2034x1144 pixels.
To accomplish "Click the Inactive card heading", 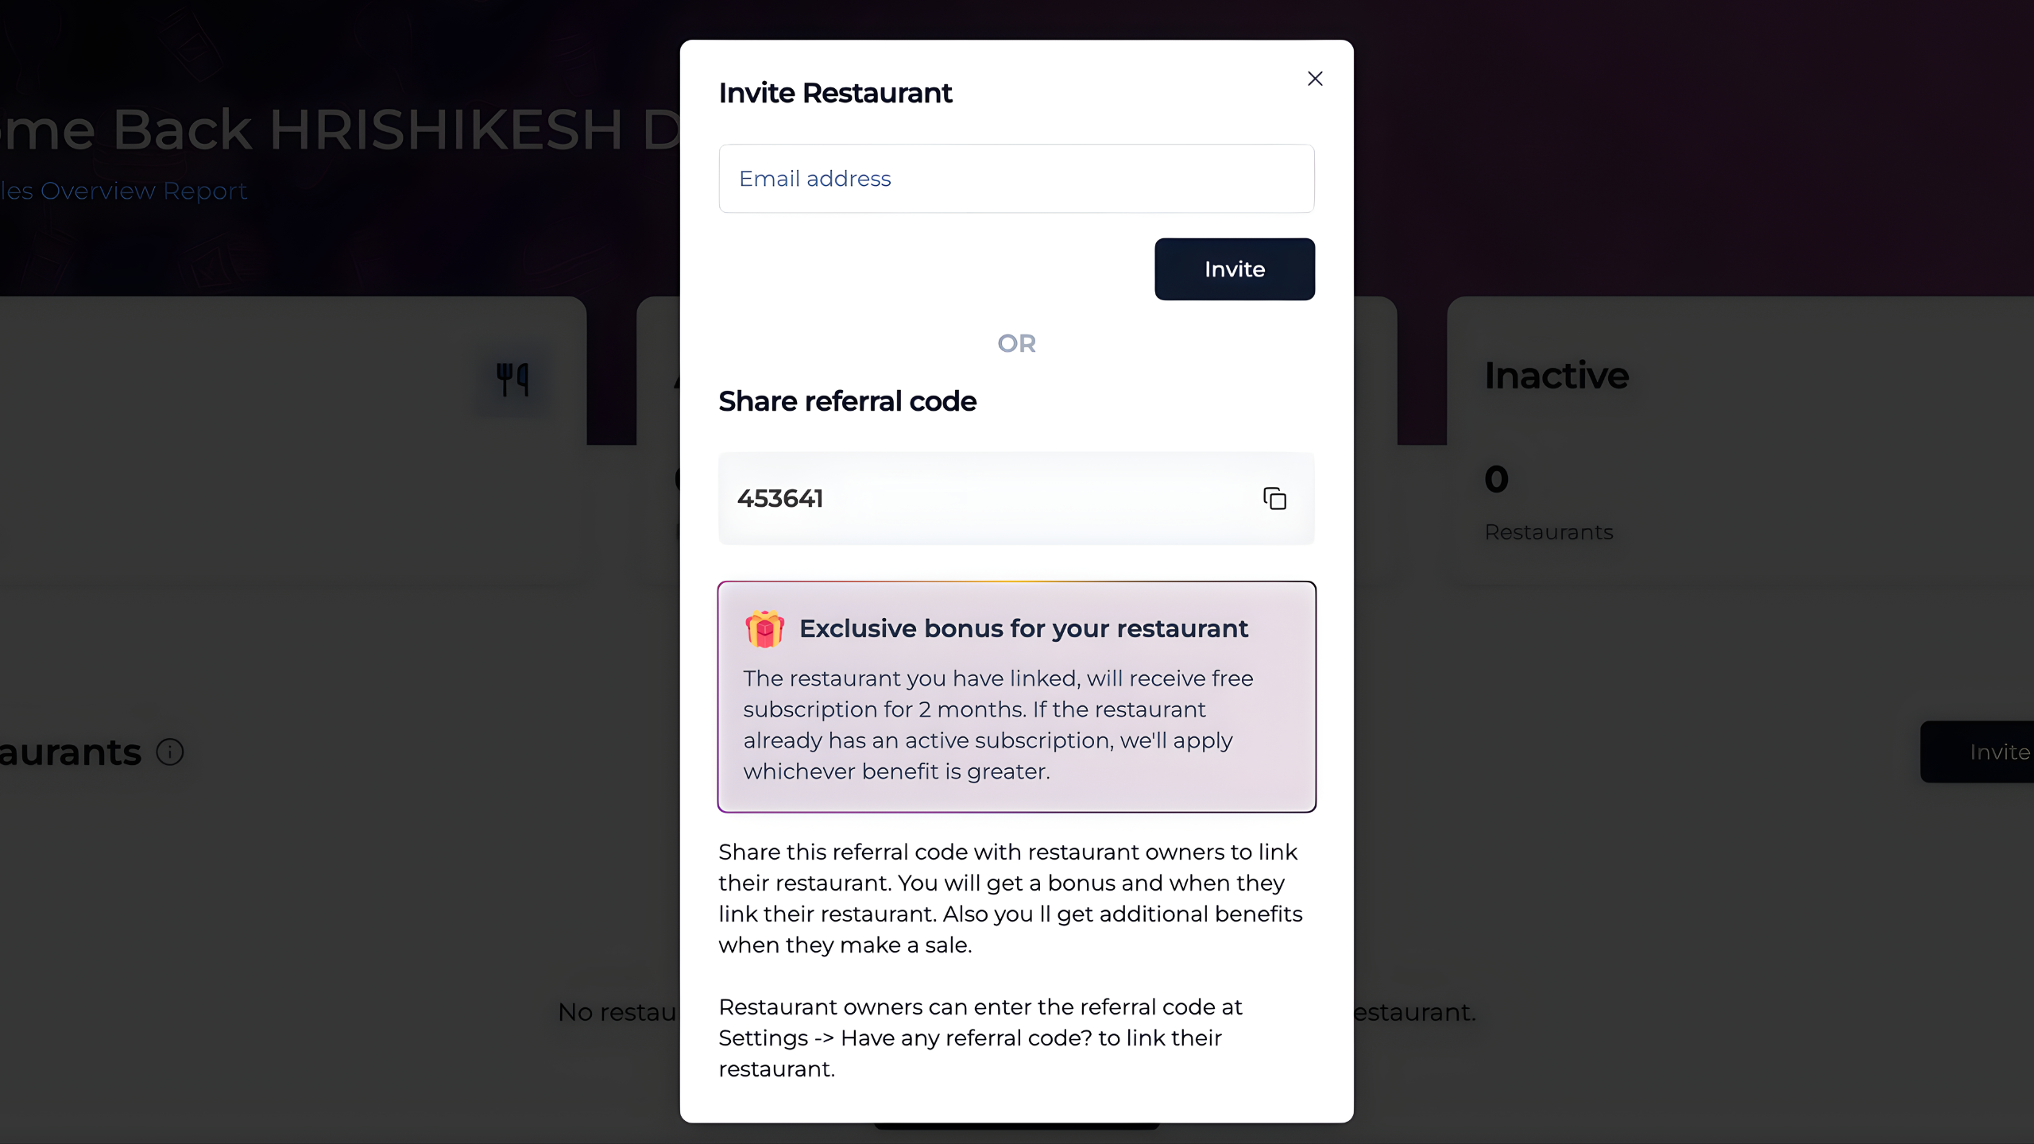I will 1556,375.
